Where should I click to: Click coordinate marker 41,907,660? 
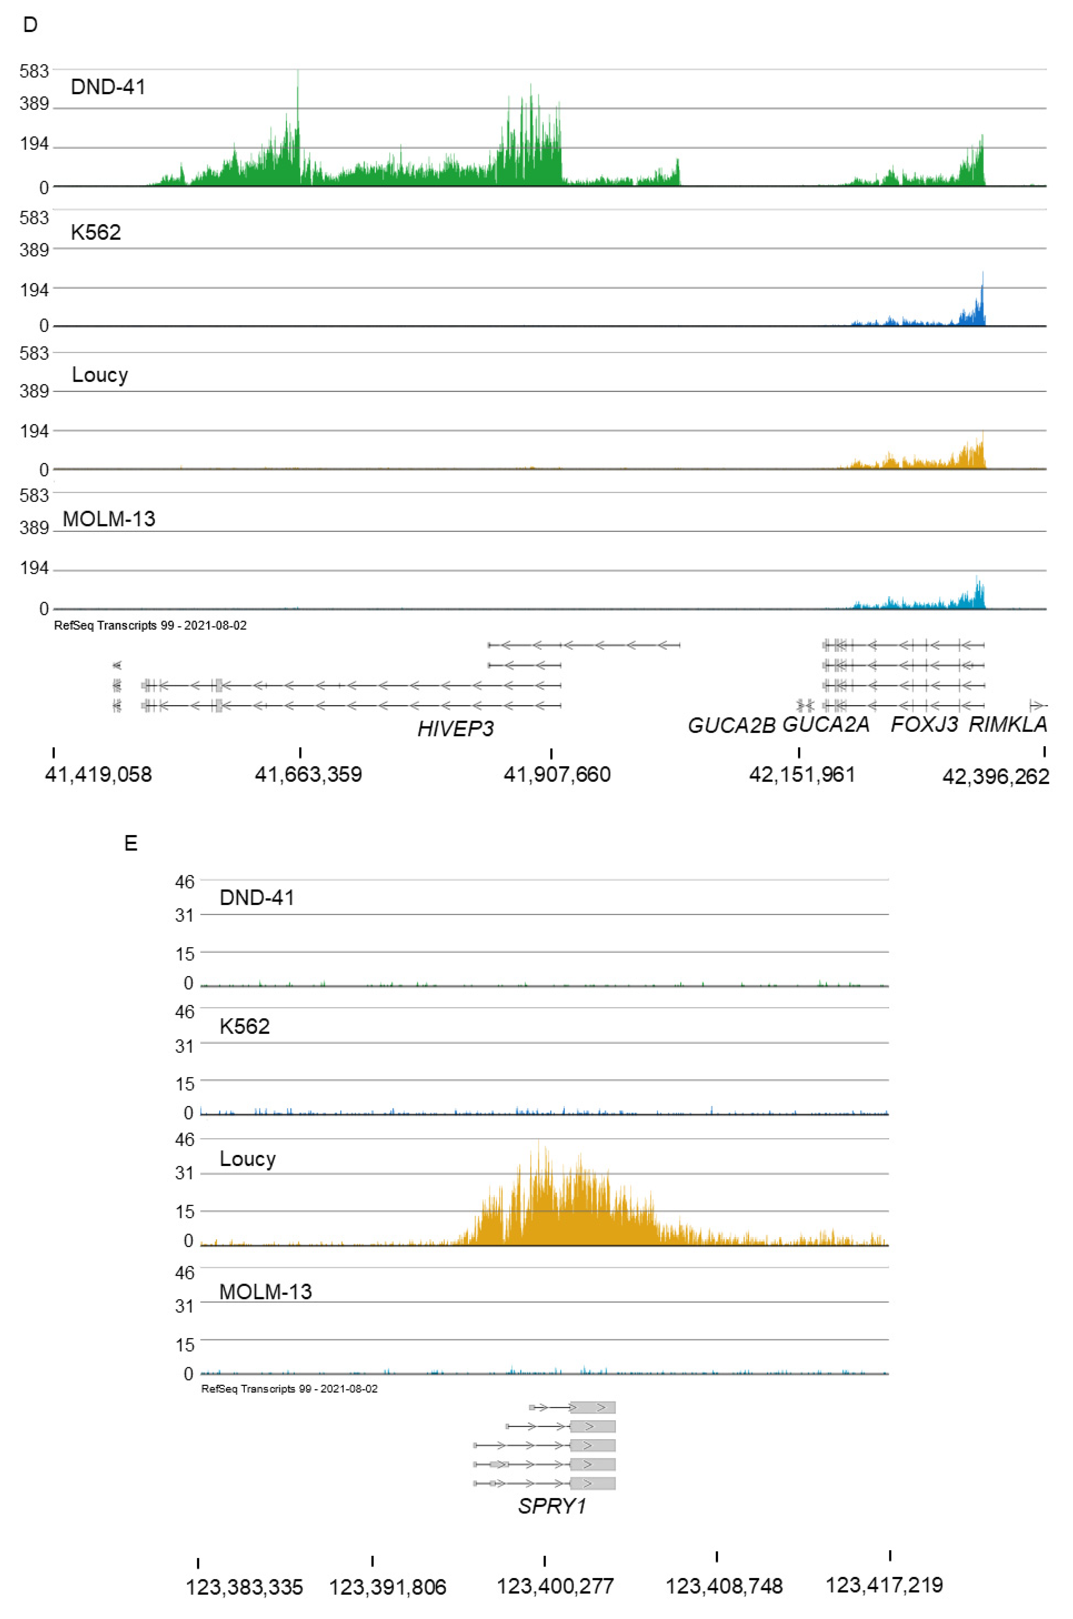tap(557, 774)
